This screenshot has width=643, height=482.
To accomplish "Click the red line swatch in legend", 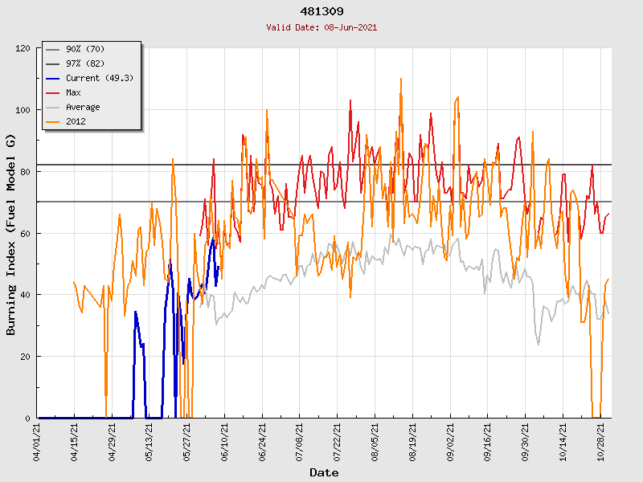I will pyautogui.click(x=54, y=93).
